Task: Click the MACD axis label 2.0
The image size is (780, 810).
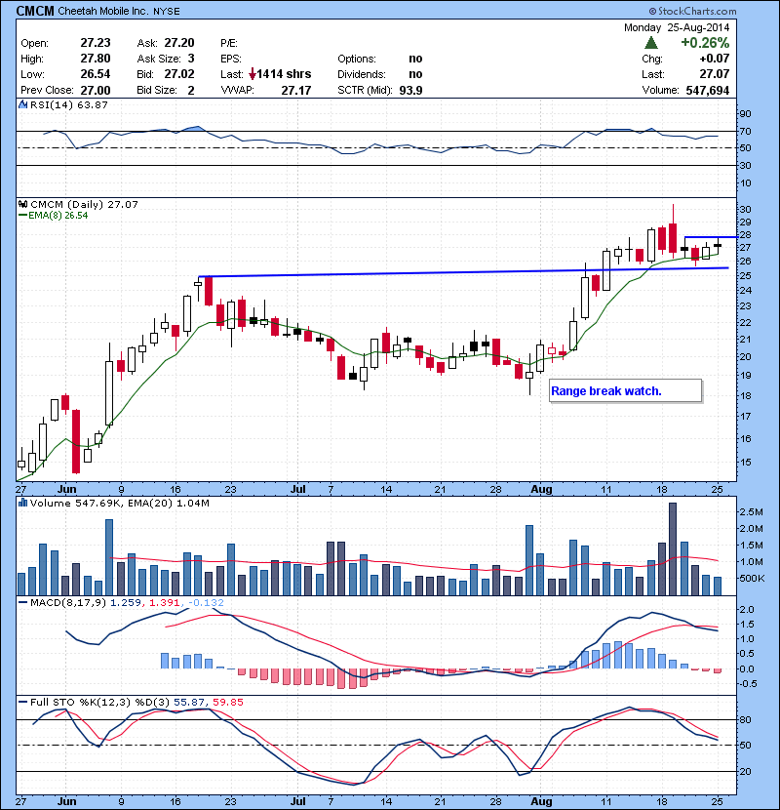Action: tap(747, 610)
